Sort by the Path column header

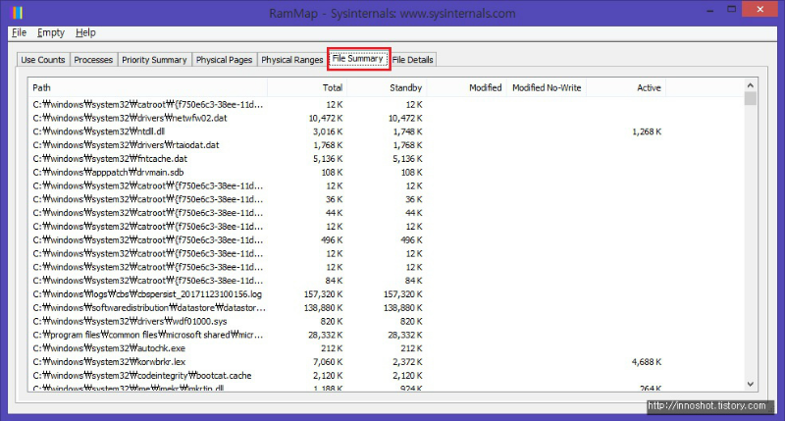[148, 87]
